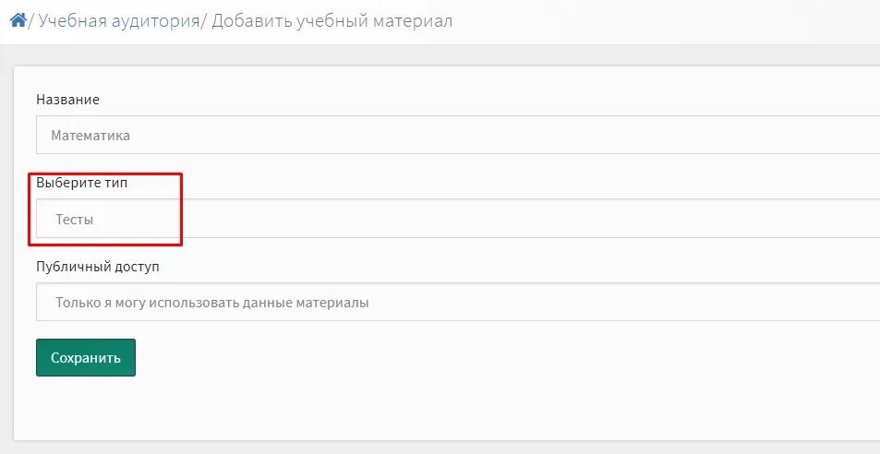Click the home icon in breadcrumb
The height and width of the screenshot is (454, 880).
18,19
